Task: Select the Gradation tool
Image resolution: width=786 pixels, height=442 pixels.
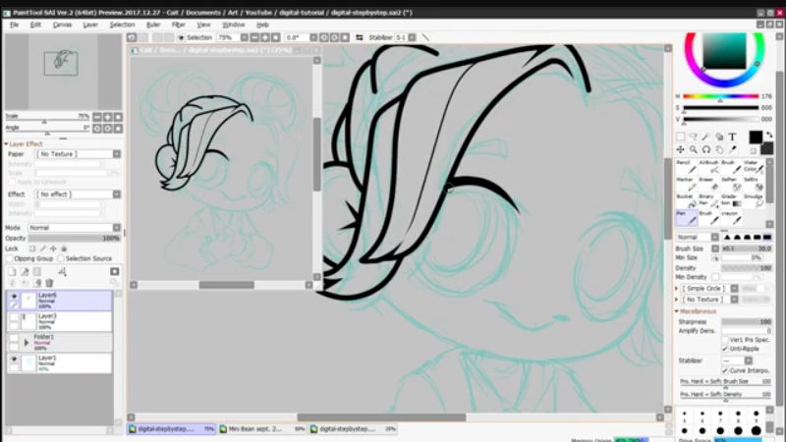Action: (x=731, y=200)
